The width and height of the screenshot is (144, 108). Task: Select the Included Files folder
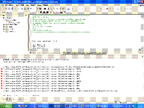tap(12, 24)
